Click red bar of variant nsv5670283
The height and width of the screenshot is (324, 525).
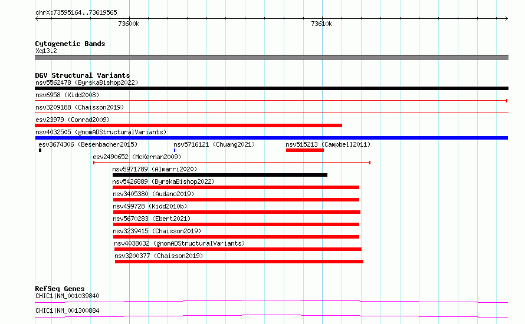coord(237,224)
